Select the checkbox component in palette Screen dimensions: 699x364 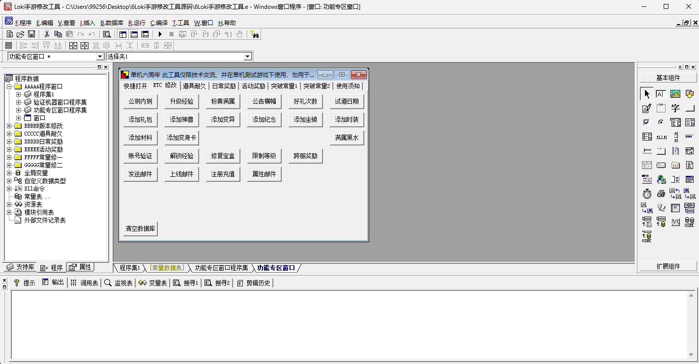pos(647,122)
